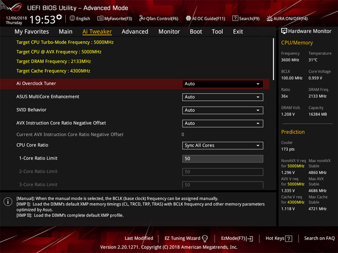The height and width of the screenshot is (253, 338).
Task: Switch to the Main tab
Action: [x=66, y=32]
